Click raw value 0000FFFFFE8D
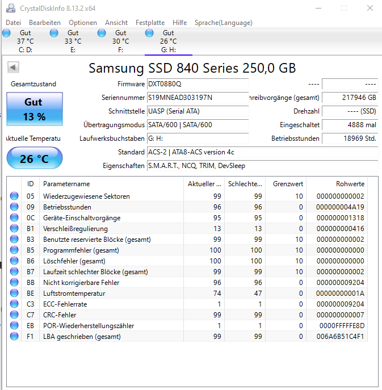This screenshot has height=390, width=382. tap(342, 326)
